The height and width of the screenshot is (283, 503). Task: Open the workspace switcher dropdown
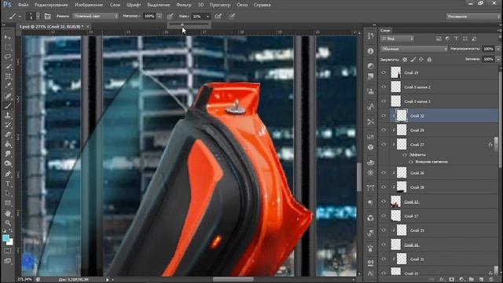coord(473,16)
